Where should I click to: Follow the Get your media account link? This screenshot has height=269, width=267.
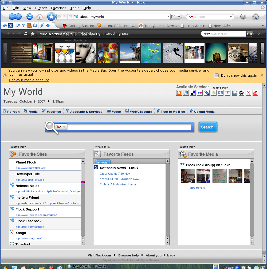tap(29, 80)
